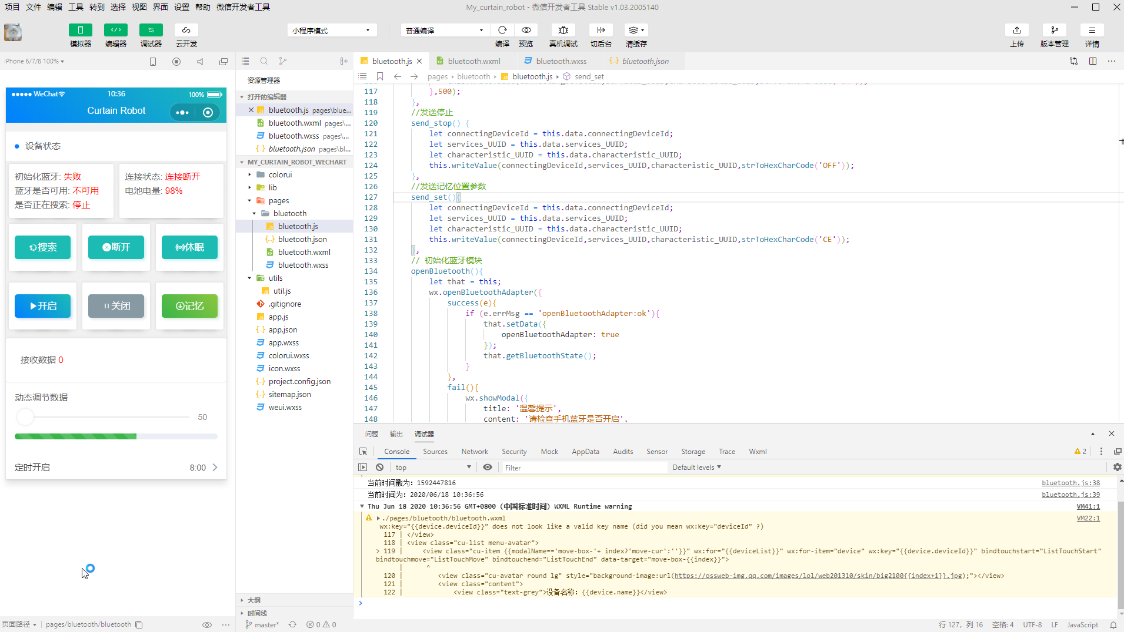Open the 工具 menu
This screenshot has height=632, width=1124.
[x=76, y=7]
